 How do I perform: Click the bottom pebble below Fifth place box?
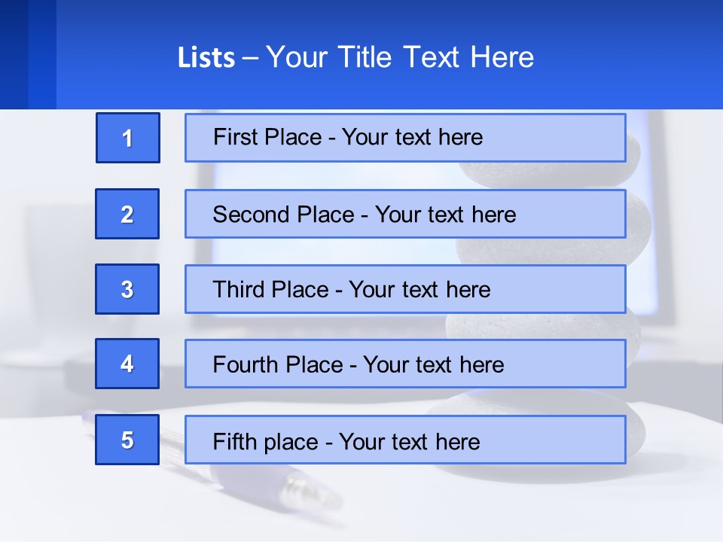click(527, 476)
